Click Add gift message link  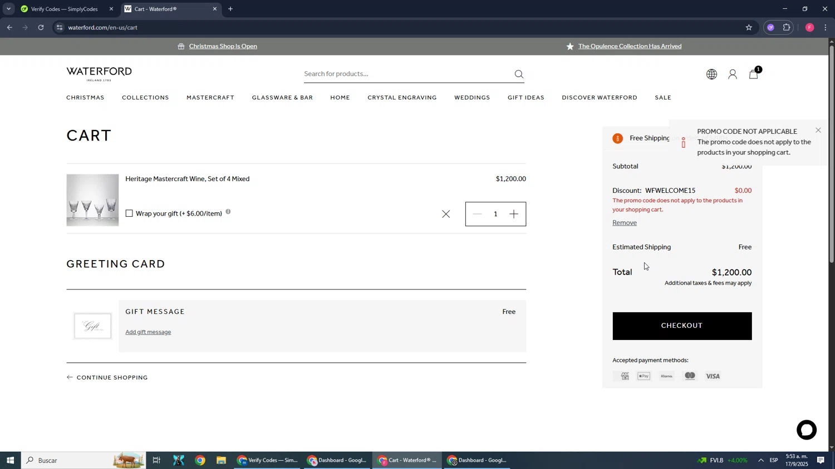(x=148, y=332)
